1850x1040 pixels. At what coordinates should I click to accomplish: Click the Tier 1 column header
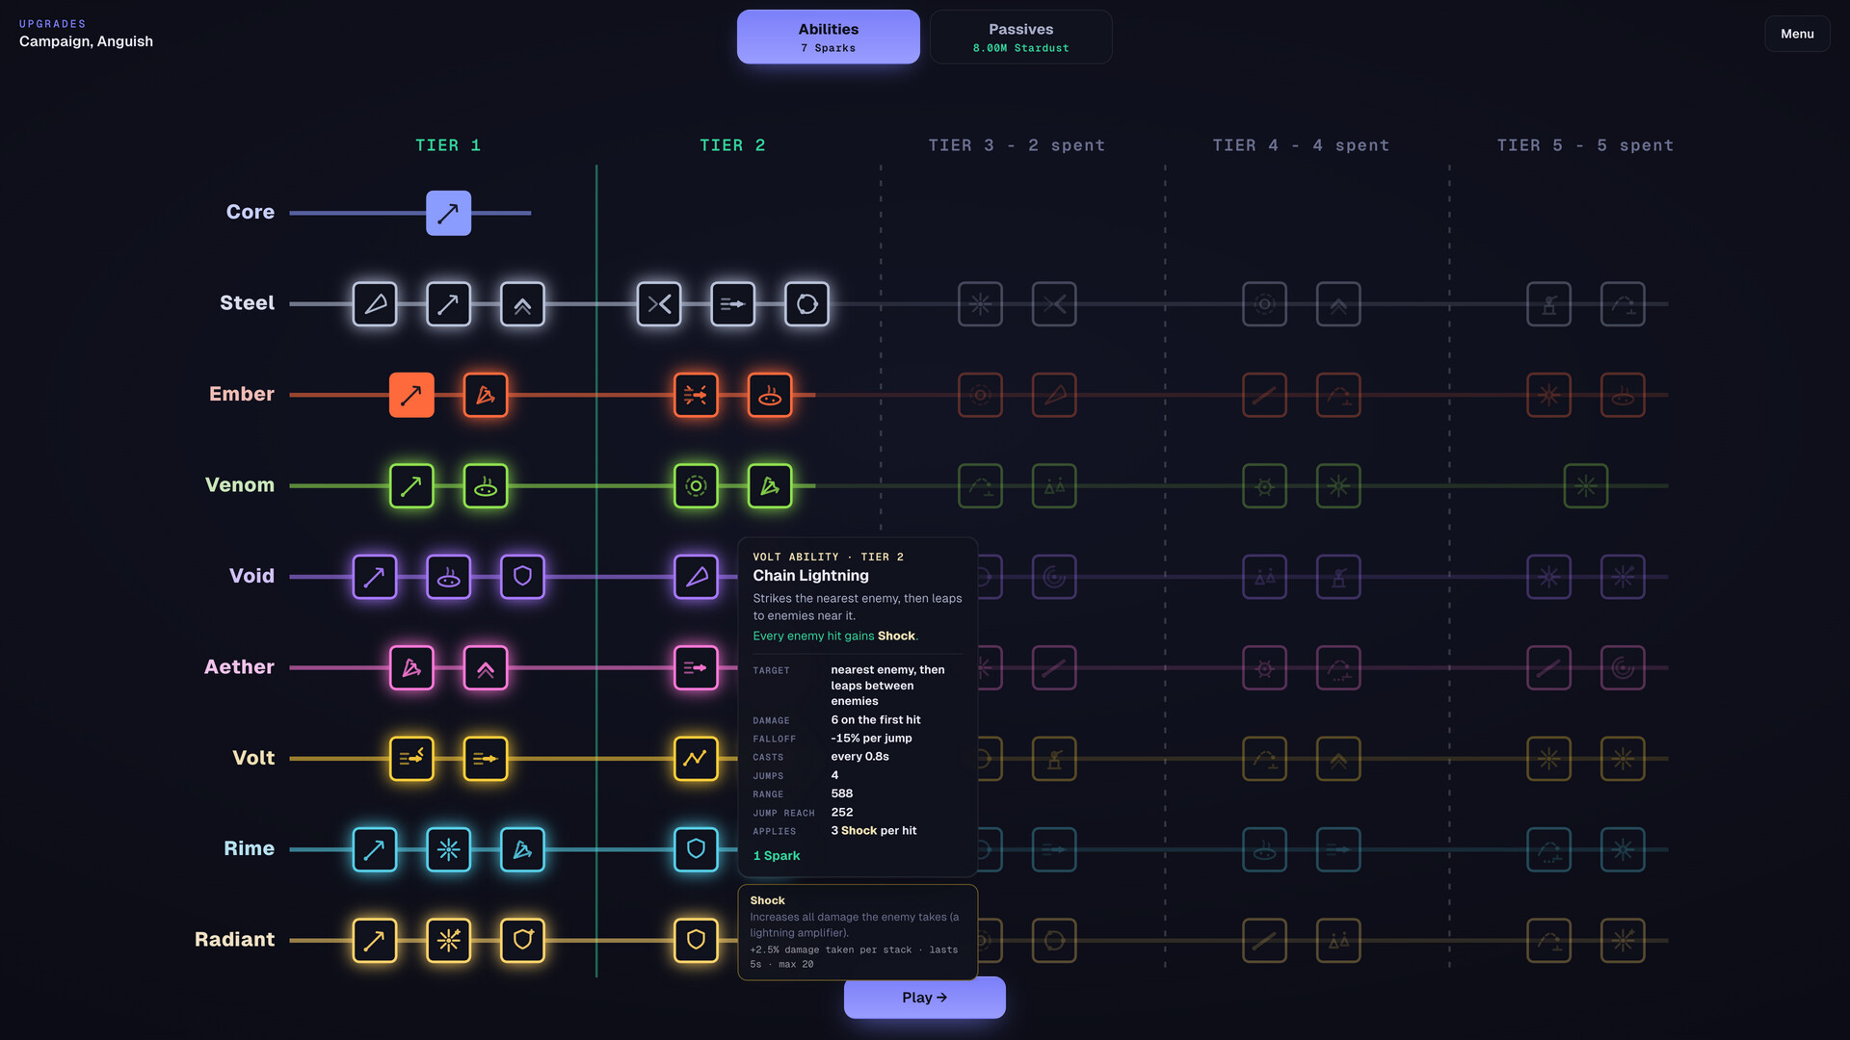click(448, 145)
